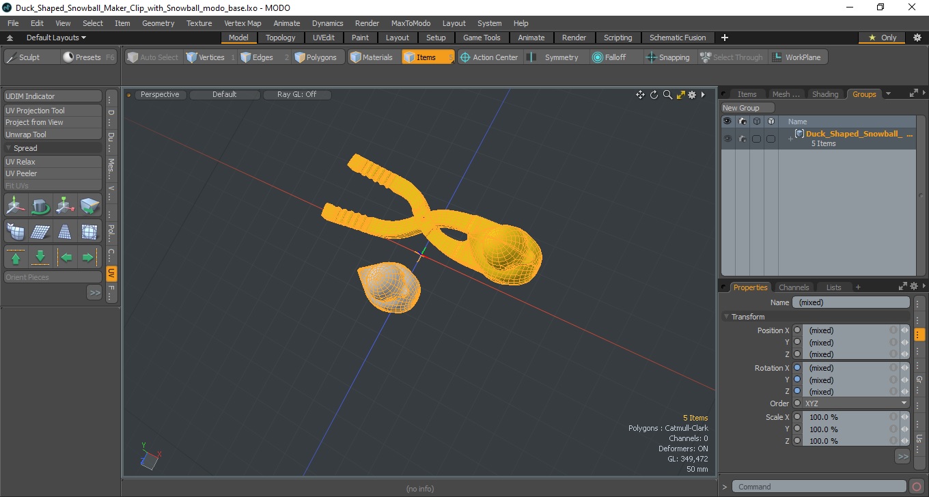Select the Vertices selection mode
The image size is (929, 497).
click(205, 57)
